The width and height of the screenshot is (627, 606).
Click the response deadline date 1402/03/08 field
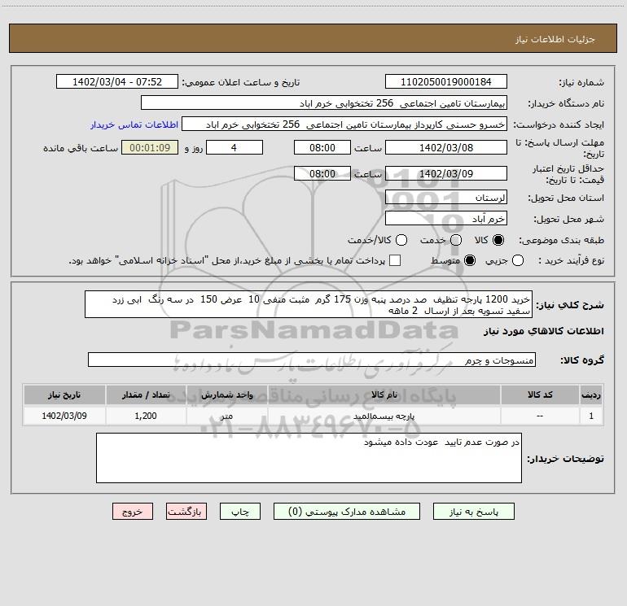click(446, 147)
